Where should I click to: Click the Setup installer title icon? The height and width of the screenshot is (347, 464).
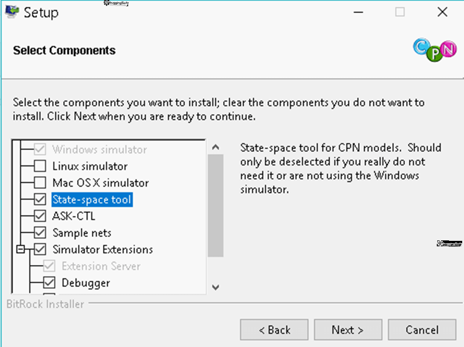click(12, 12)
